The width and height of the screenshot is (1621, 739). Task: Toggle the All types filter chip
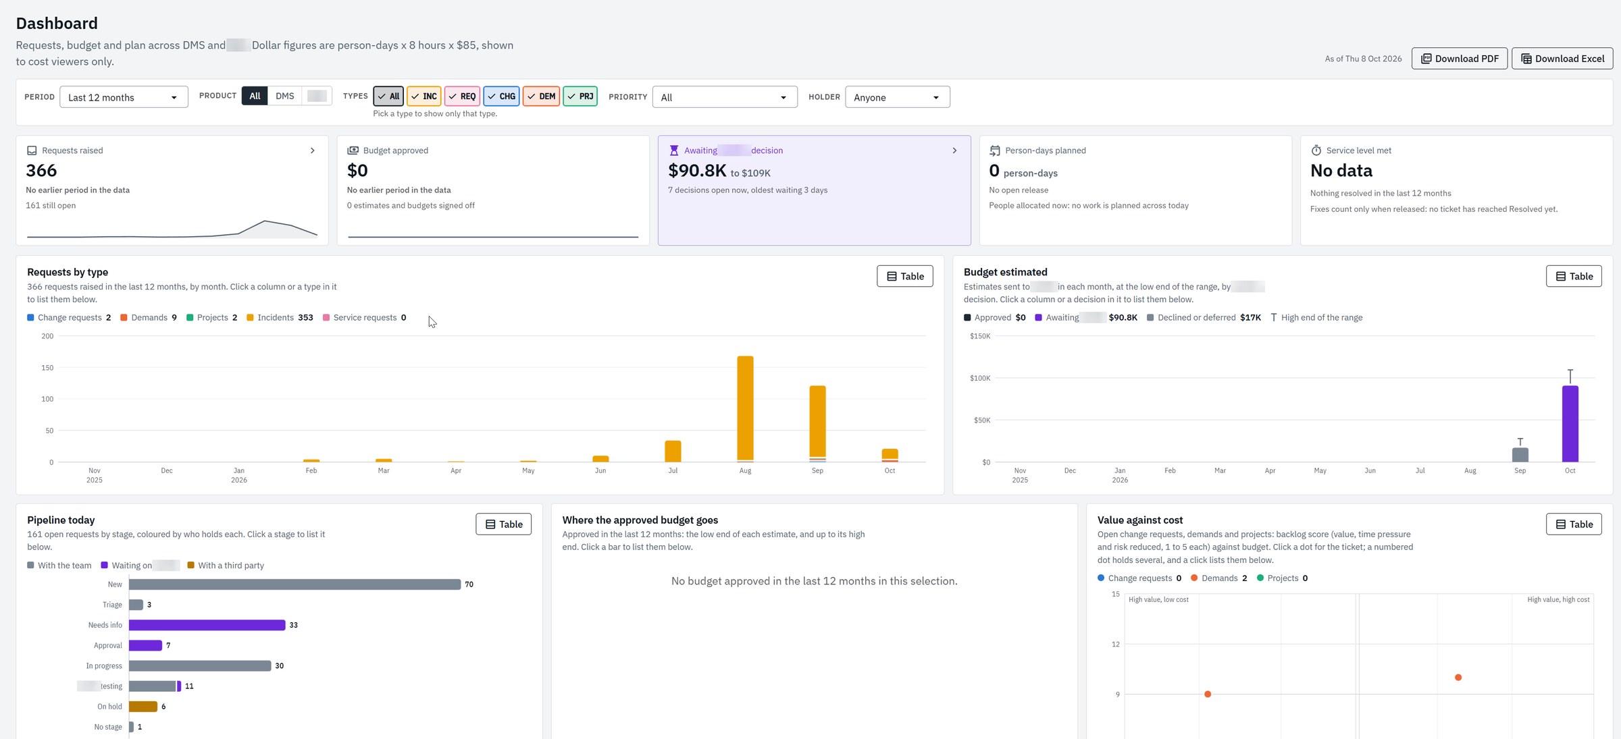(388, 97)
